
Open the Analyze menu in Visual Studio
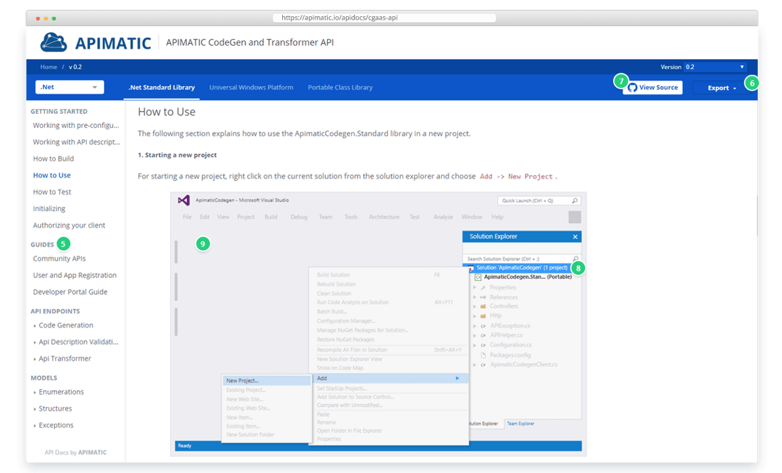pos(443,217)
